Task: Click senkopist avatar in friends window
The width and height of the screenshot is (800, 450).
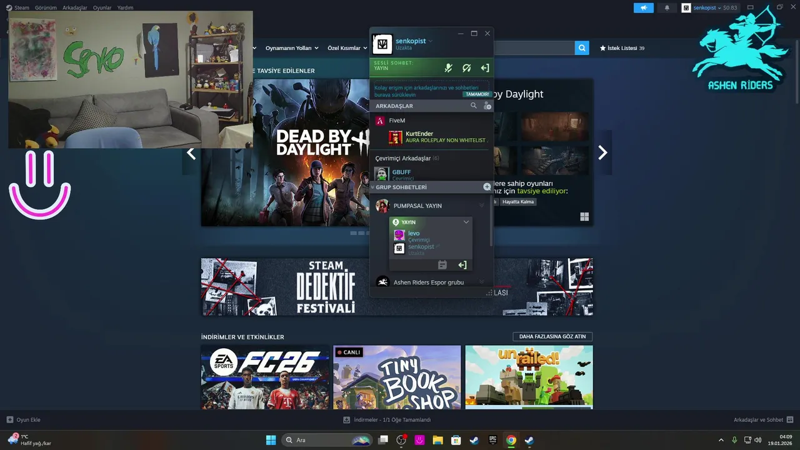Action: (382, 44)
